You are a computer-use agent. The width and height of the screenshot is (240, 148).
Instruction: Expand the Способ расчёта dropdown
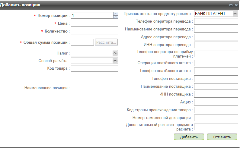(115, 61)
